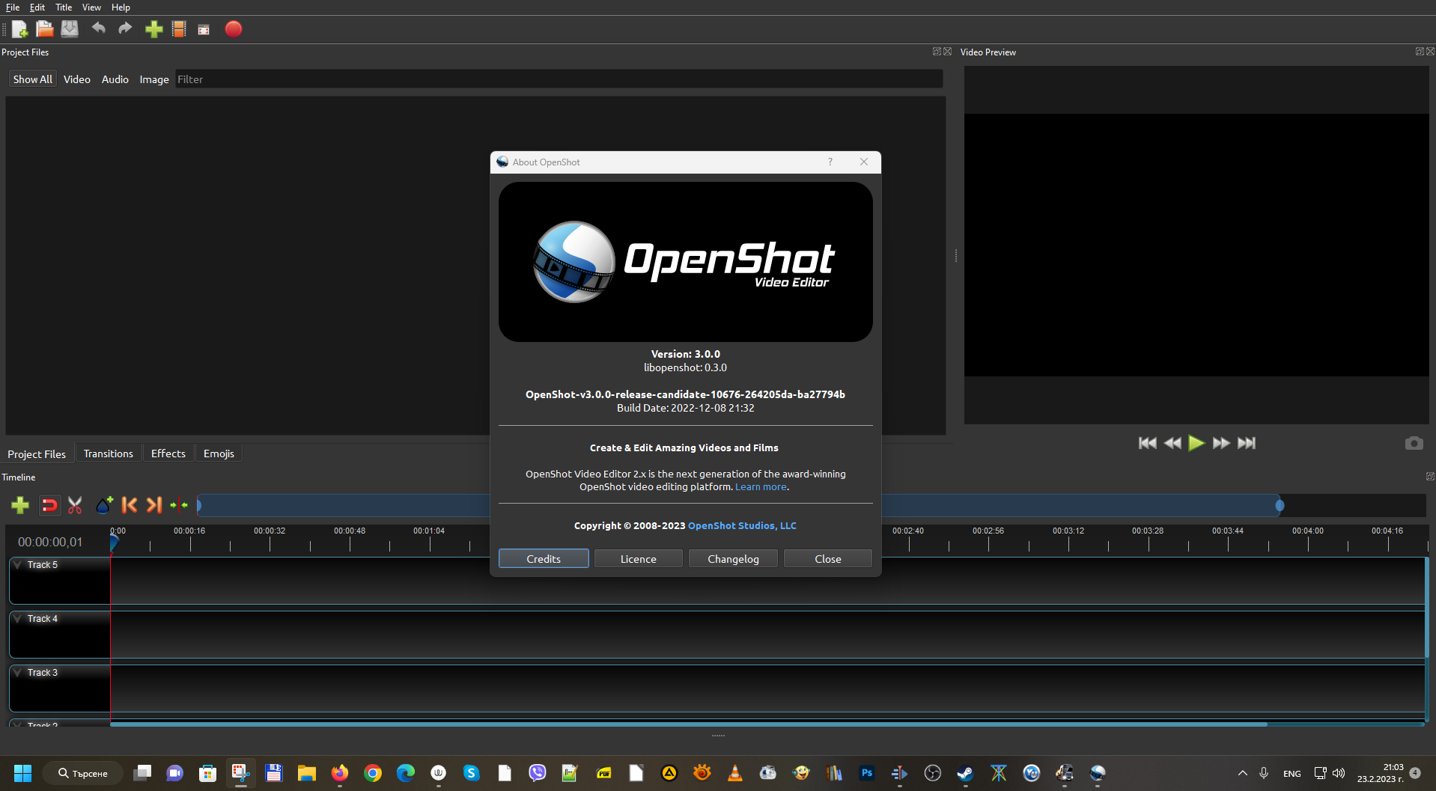Open the Changelog from the About dialog
The image size is (1436, 791).
point(732,558)
